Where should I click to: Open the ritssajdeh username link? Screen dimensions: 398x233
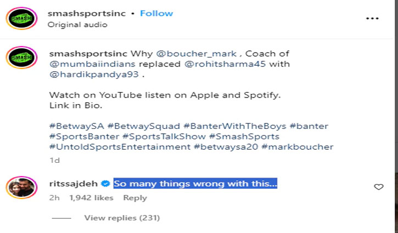(74, 184)
